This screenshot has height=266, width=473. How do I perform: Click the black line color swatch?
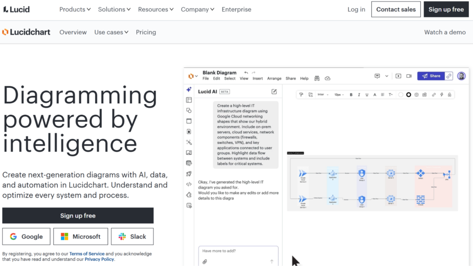[408, 95]
